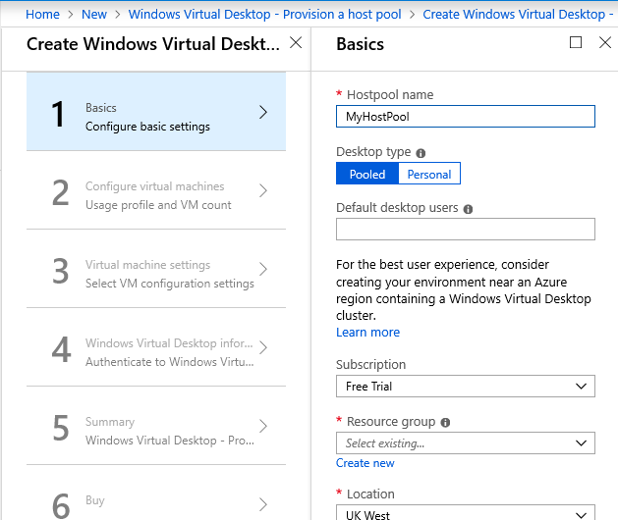Close the Create Windows Virtual Desktop blade
Image resolution: width=618 pixels, height=520 pixels.
point(296,42)
